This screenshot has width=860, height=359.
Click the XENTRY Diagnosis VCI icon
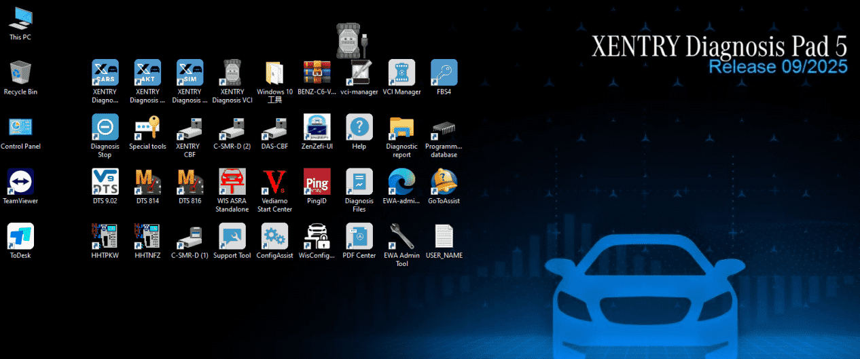coord(232,73)
